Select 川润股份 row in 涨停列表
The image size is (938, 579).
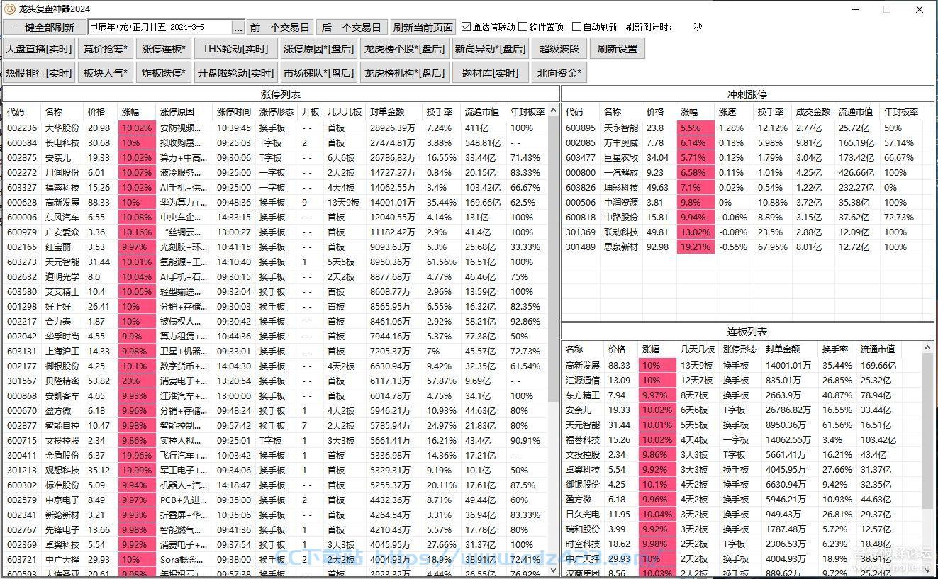point(275,173)
